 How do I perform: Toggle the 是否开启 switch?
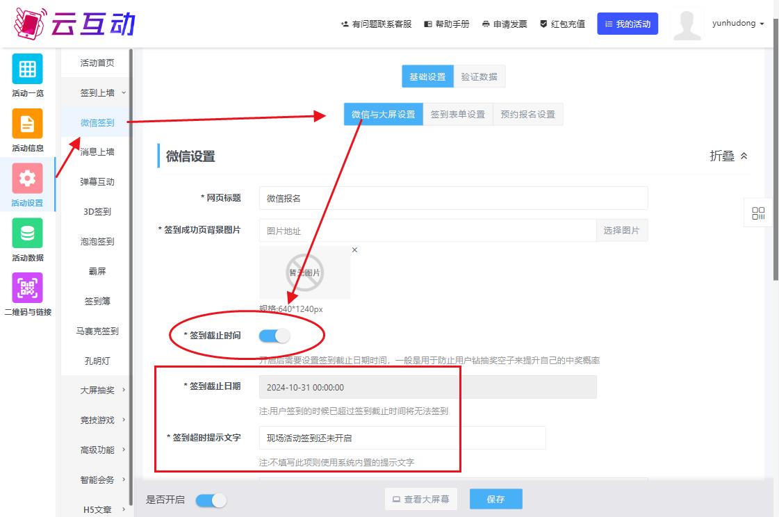pos(211,500)
